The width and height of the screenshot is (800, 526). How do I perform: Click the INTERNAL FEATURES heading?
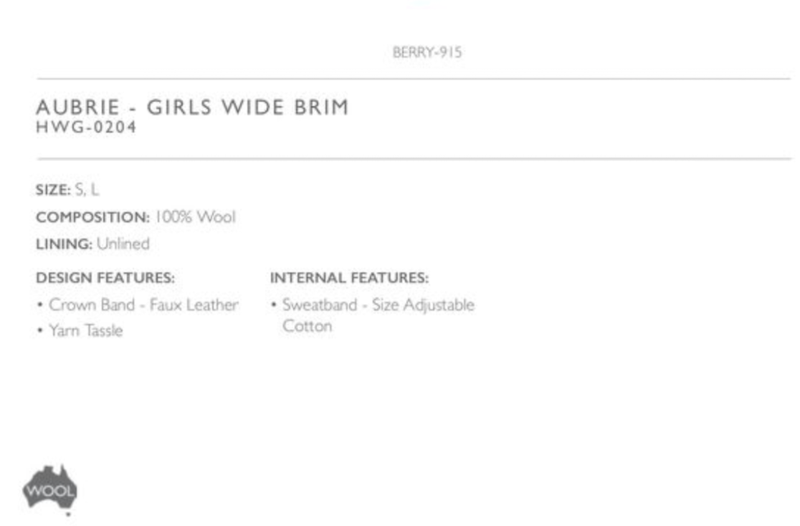349,277
